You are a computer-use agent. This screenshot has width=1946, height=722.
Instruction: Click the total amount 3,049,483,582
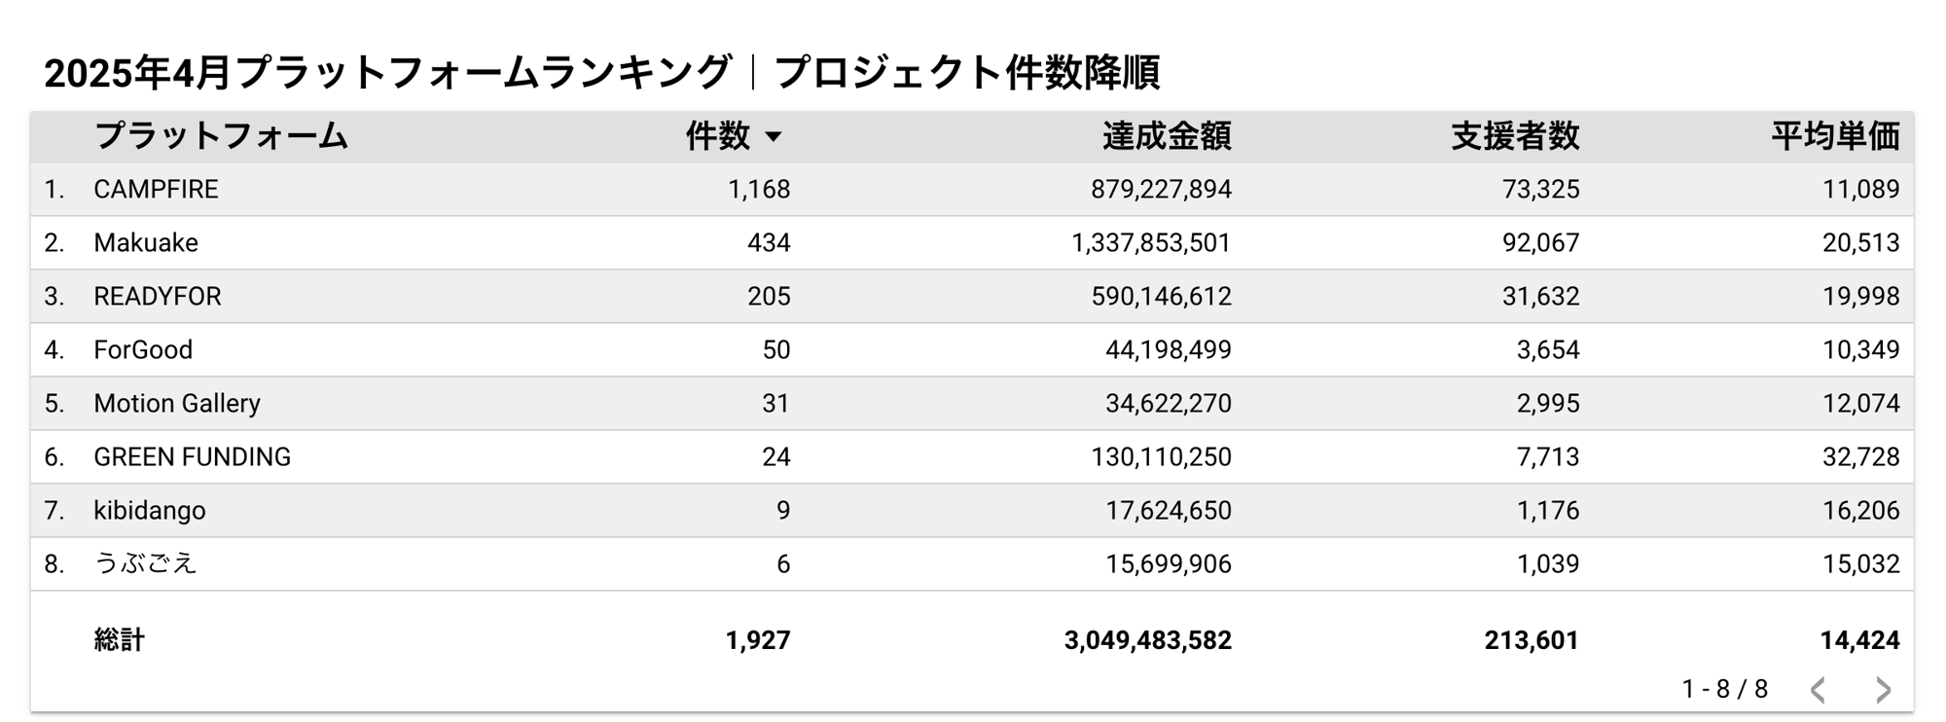[1147, 640]
